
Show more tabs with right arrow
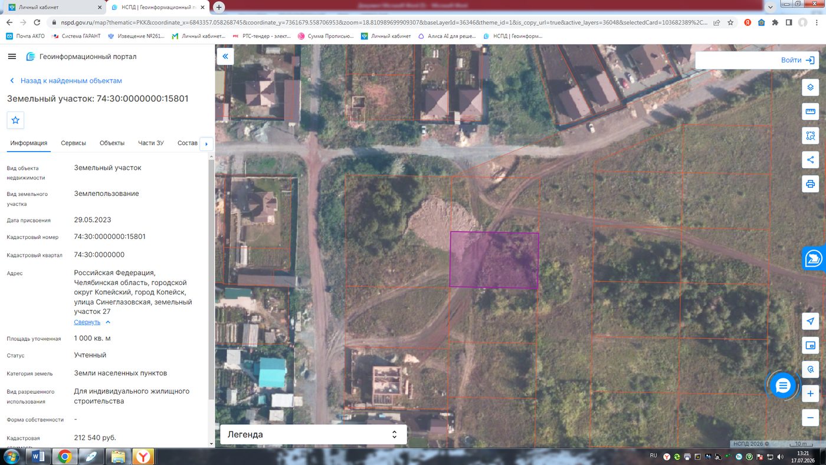206,144
